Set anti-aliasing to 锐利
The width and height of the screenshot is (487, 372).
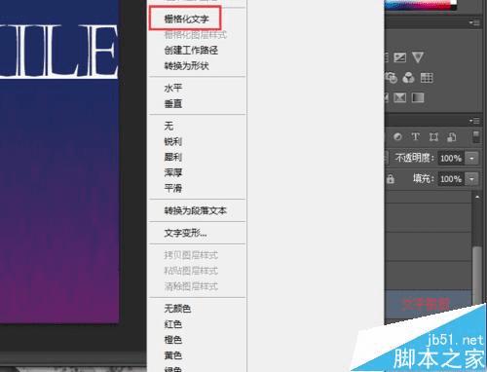coord(173,141)
